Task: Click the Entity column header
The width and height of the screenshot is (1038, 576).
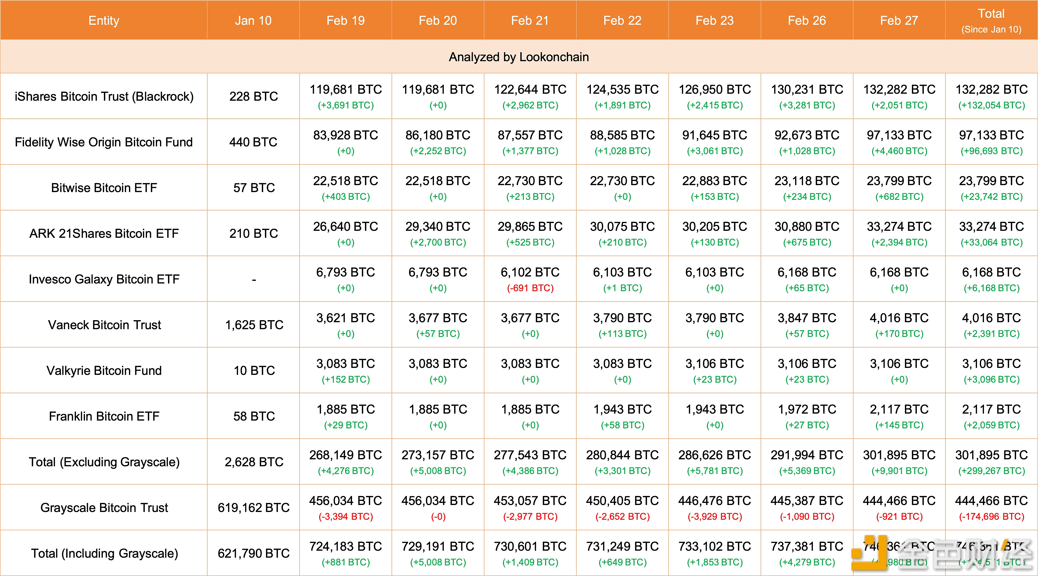Action: 104,21
